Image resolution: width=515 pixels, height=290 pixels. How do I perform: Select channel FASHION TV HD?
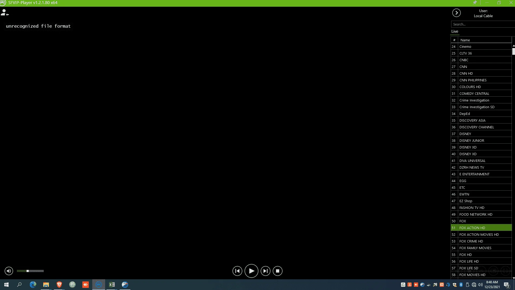tap(481, 208)
